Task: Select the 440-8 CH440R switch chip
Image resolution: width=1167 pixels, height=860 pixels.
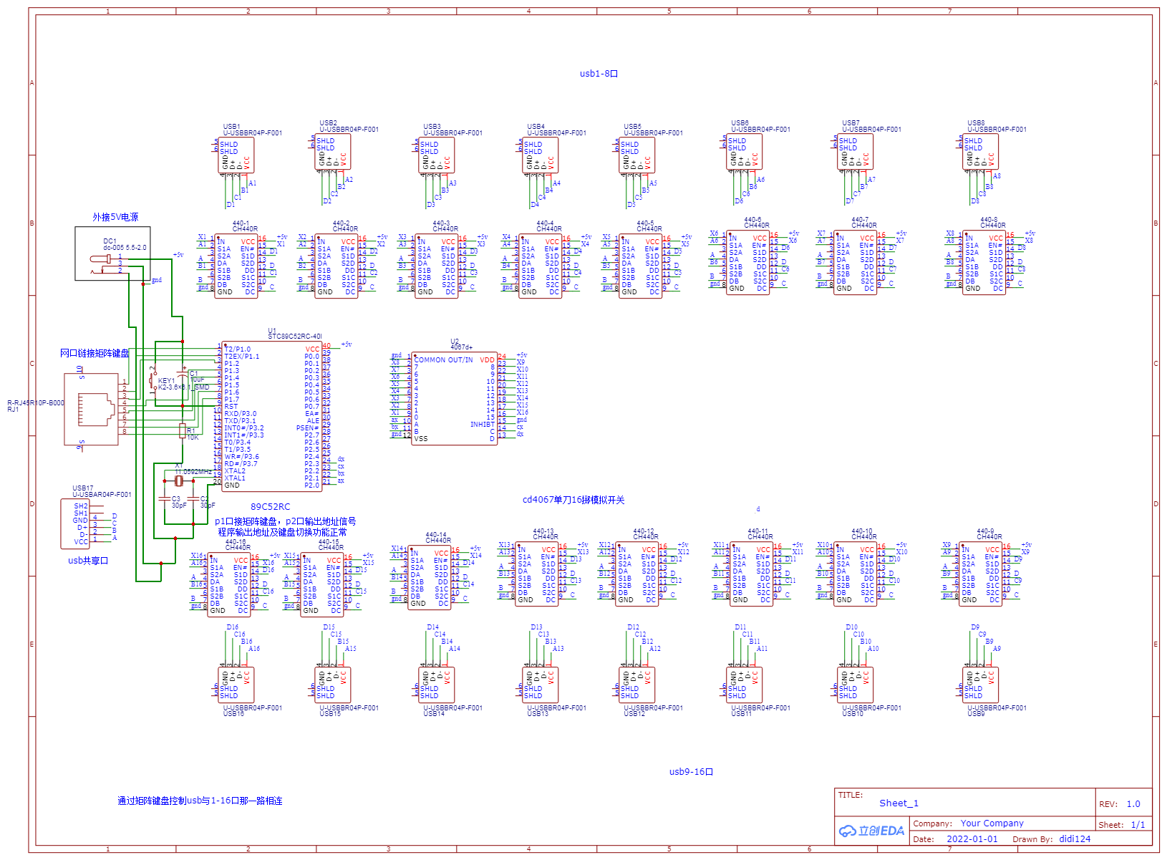Action: click(984, 262)
